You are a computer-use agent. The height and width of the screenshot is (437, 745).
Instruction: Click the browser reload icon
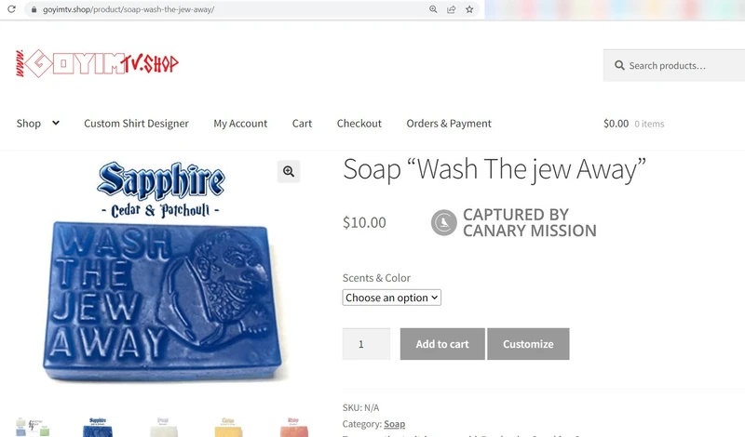pyautogui.click(x=12, y=9)
